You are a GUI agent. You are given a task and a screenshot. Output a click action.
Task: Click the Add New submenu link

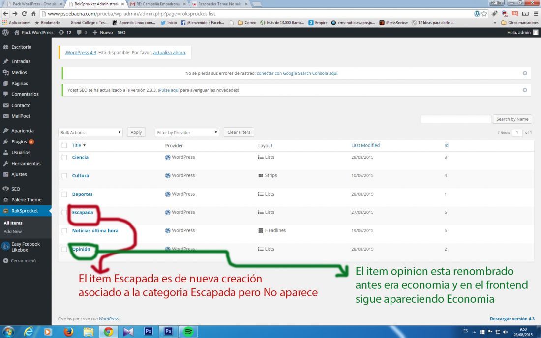(13, 231)
